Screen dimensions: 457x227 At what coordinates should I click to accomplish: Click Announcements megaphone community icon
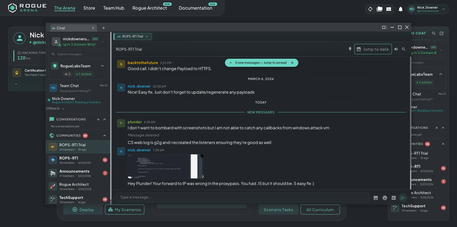click(53, 173)
